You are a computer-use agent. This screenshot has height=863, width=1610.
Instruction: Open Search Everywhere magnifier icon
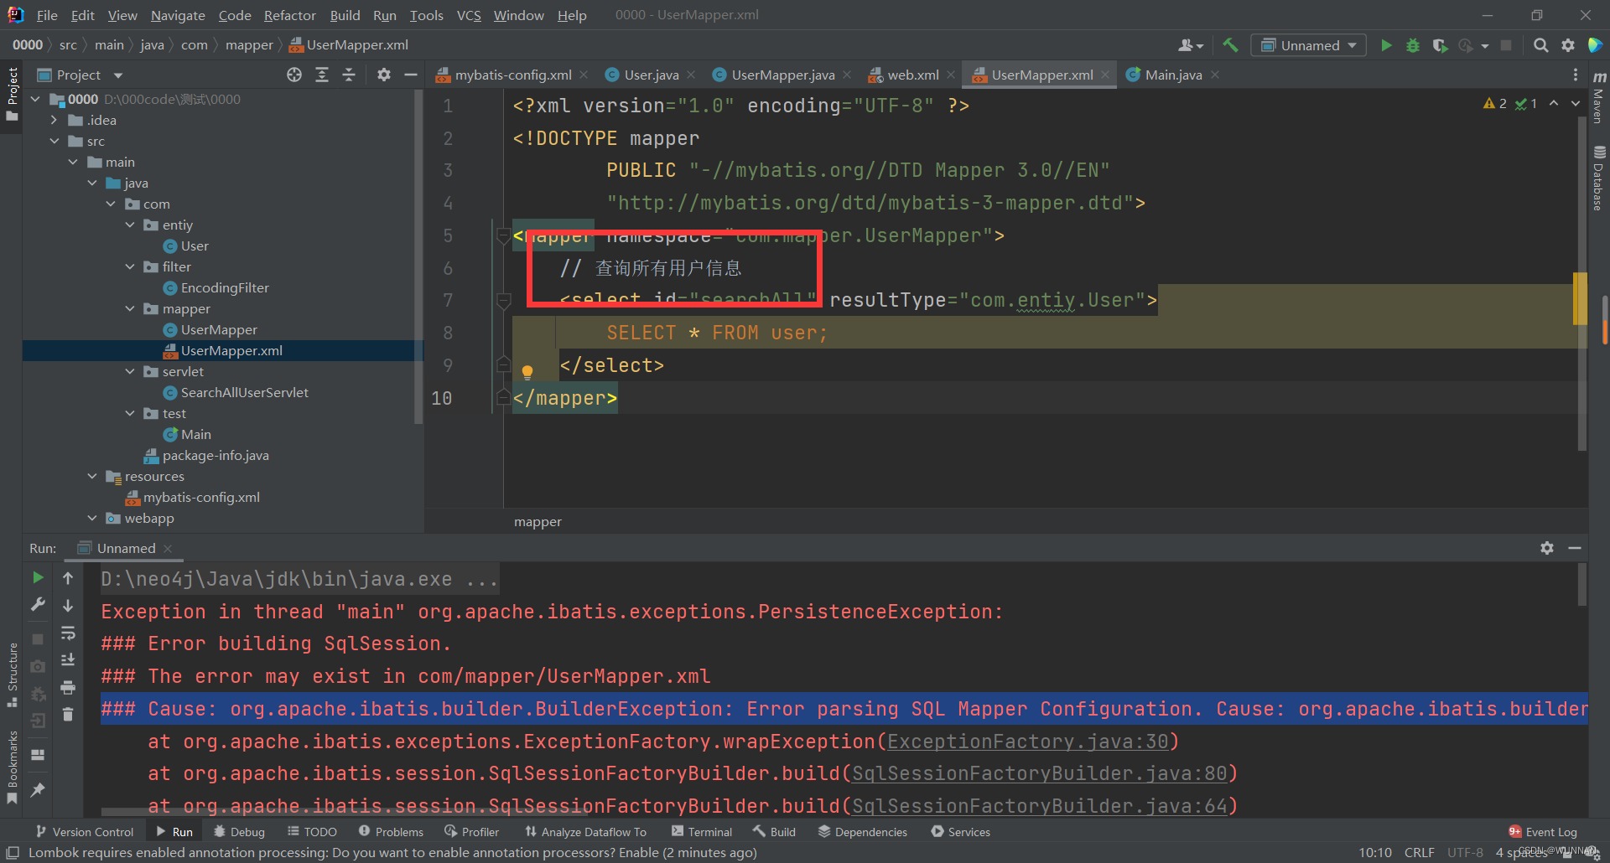[x=1540, y=45]
